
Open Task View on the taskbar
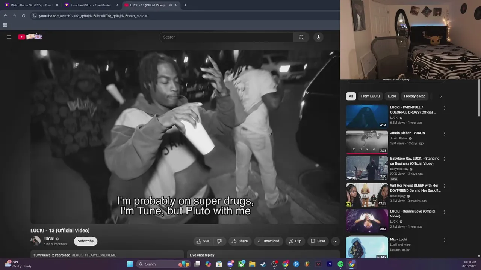[197, 264]
